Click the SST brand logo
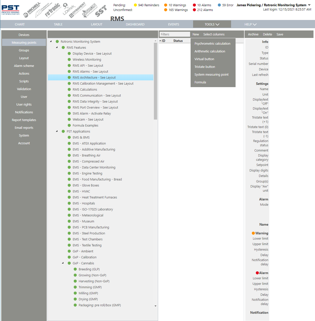The image size is (315, 321). click(101, 11)
